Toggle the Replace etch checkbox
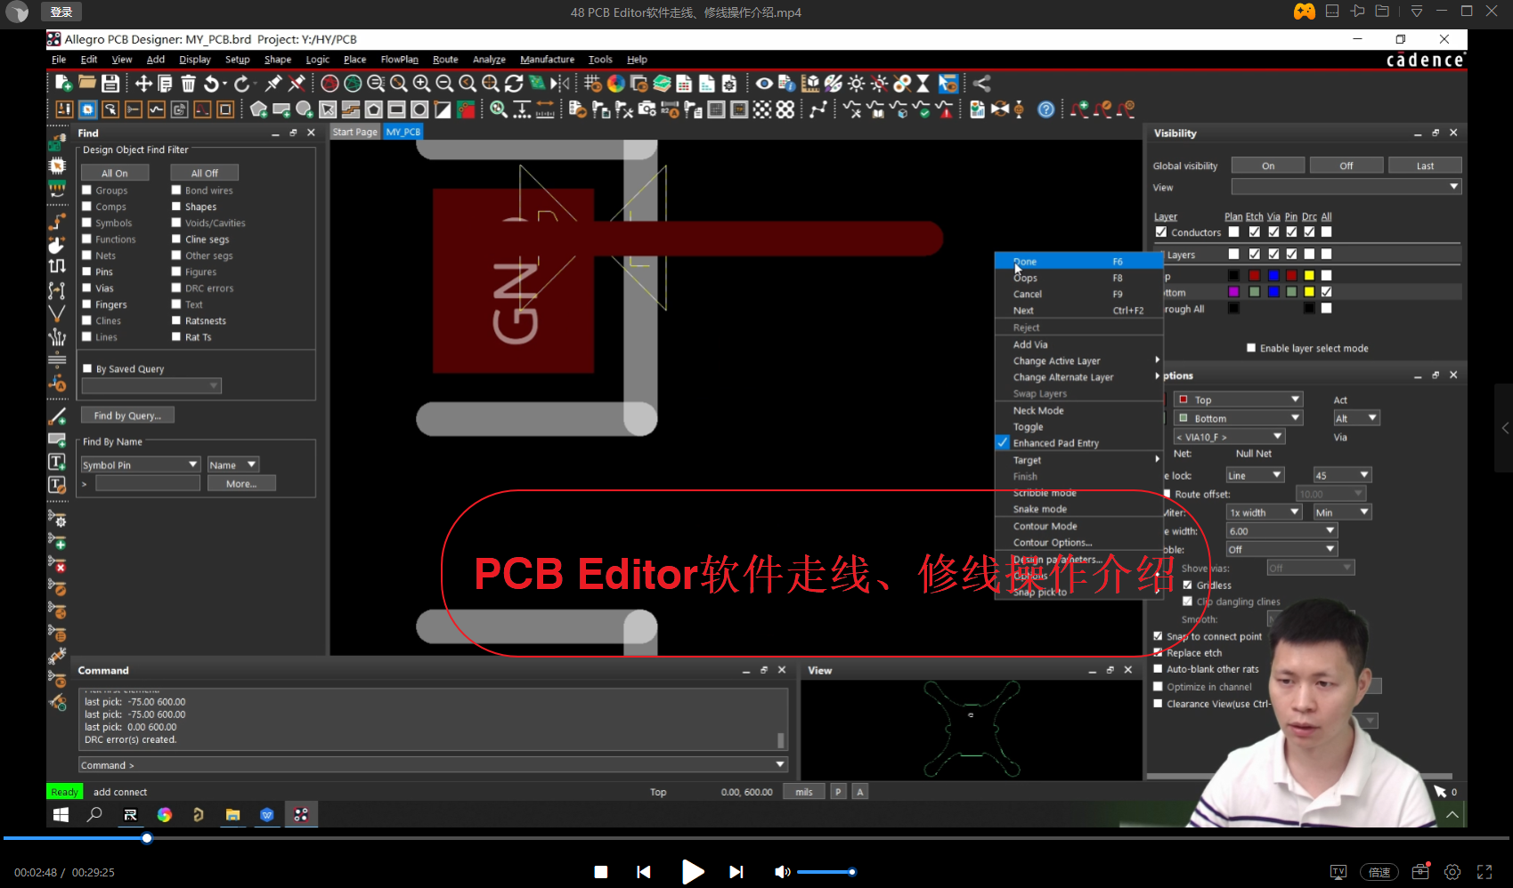Screen dimensions: 1513x888 tap(1158, 652)
